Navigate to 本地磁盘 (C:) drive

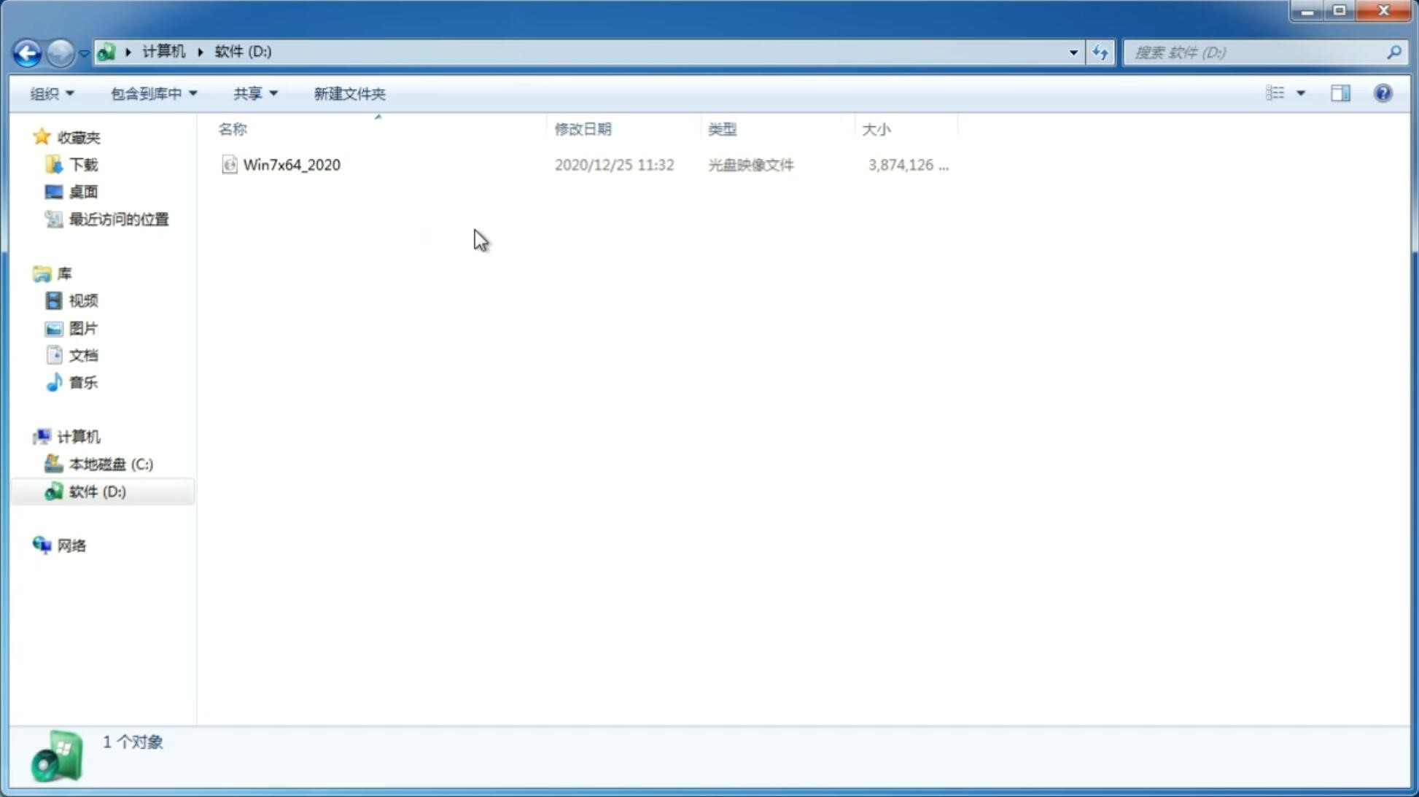click(x=110, y=464)
